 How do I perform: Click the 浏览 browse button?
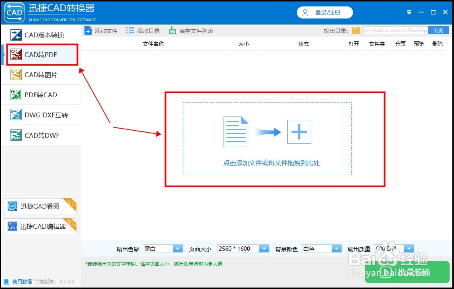(438, 31)
